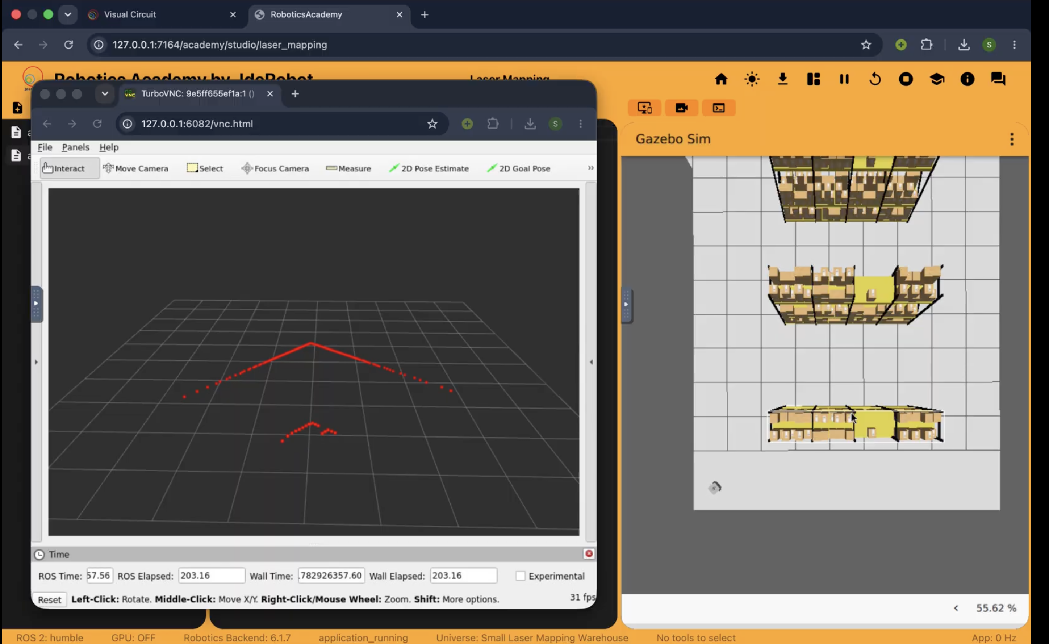Choose the 2D Pose Estimate tool
The image size is (1049, 644).
[x=429, y=168]
